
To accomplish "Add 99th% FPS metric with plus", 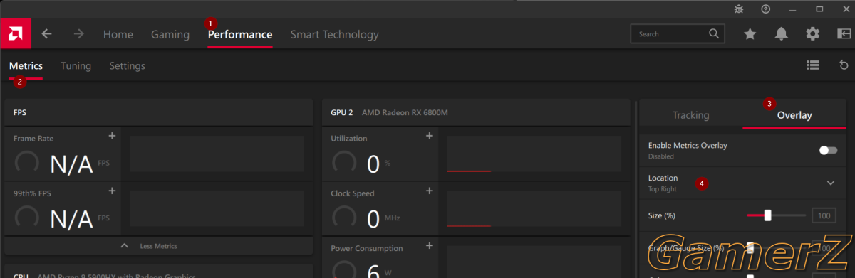I will click(111, 191).
